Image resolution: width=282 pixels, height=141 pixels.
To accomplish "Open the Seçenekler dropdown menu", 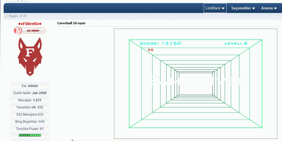I will [x=243, y=8].
